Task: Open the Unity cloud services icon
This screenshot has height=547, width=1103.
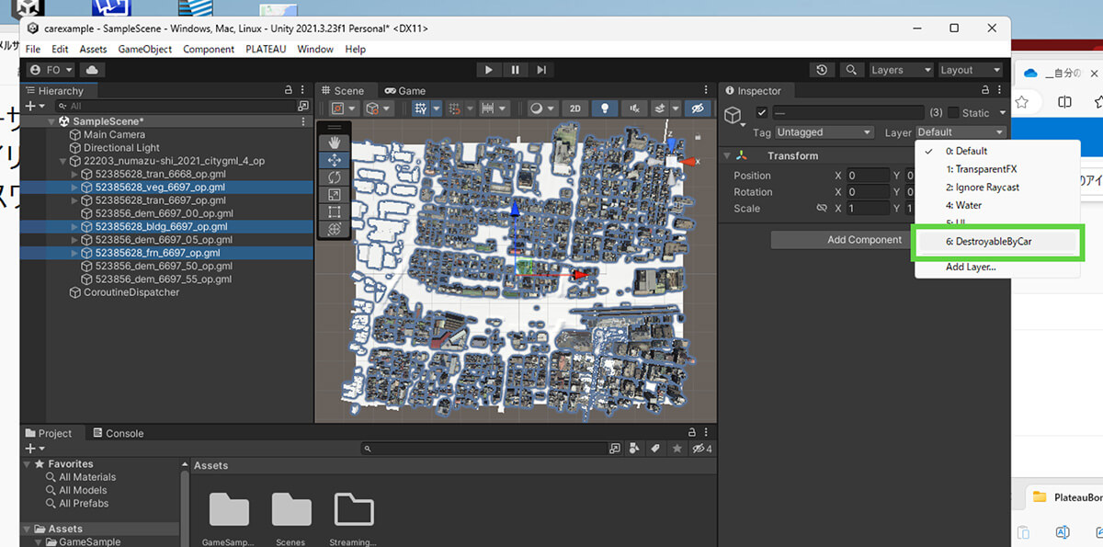Action: pyautogui.click(x=93, y=70)
